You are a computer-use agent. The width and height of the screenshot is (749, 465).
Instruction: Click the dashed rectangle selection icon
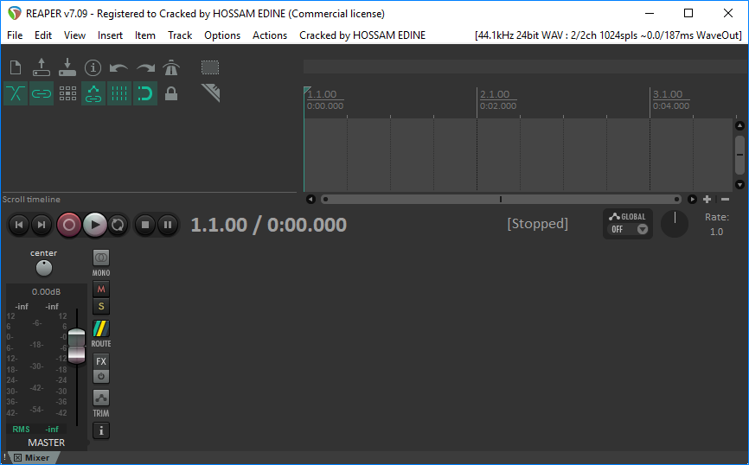pyautogui.click(x=210, y=67)
